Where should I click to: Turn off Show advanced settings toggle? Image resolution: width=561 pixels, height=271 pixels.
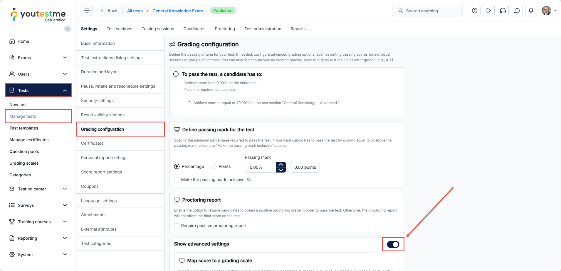click(393, 244)
